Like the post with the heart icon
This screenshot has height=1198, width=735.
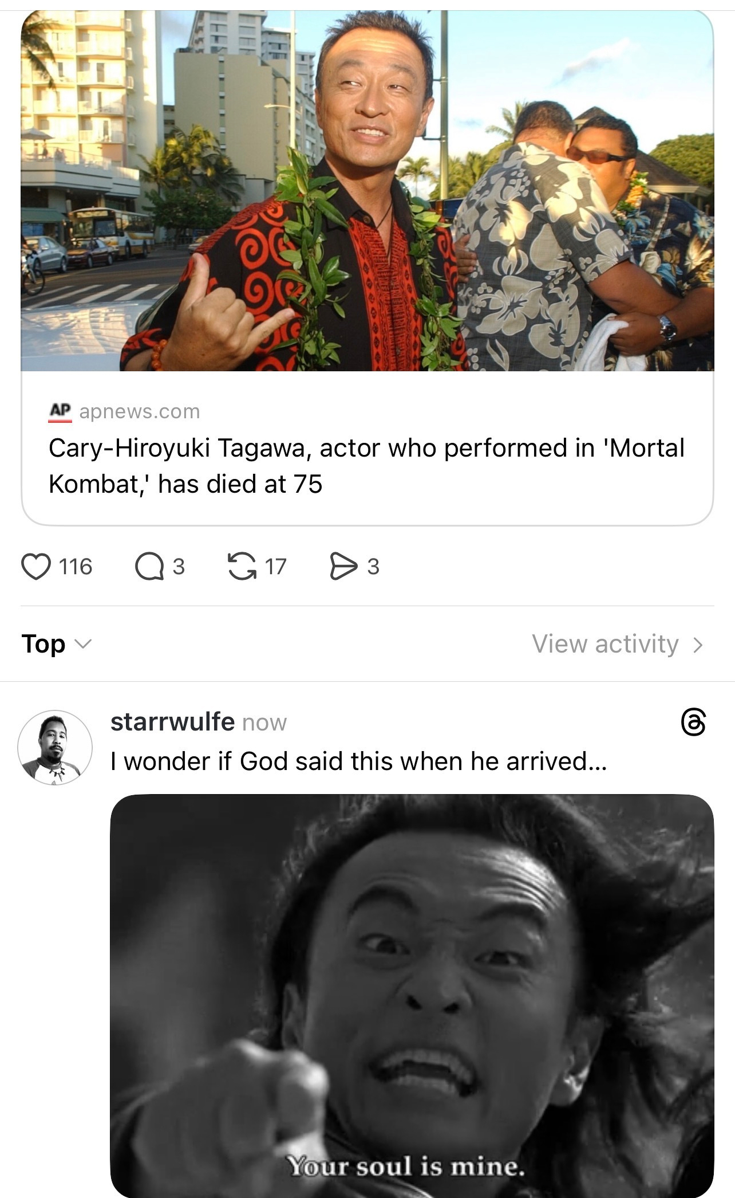36,567
